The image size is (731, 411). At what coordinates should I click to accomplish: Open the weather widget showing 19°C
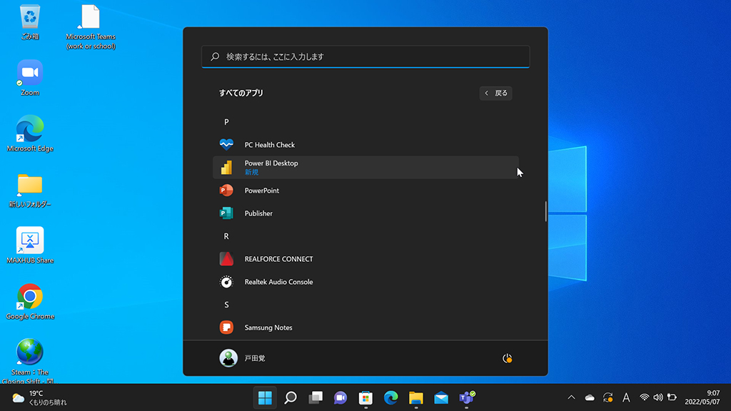pos(39,397)
